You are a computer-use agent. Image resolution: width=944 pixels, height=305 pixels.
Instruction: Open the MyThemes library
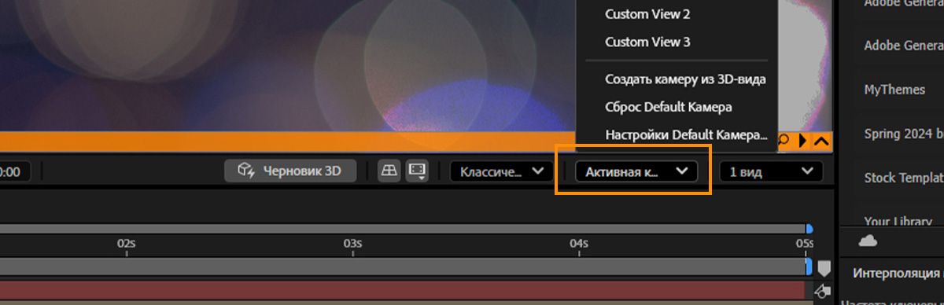coord(894,90)
